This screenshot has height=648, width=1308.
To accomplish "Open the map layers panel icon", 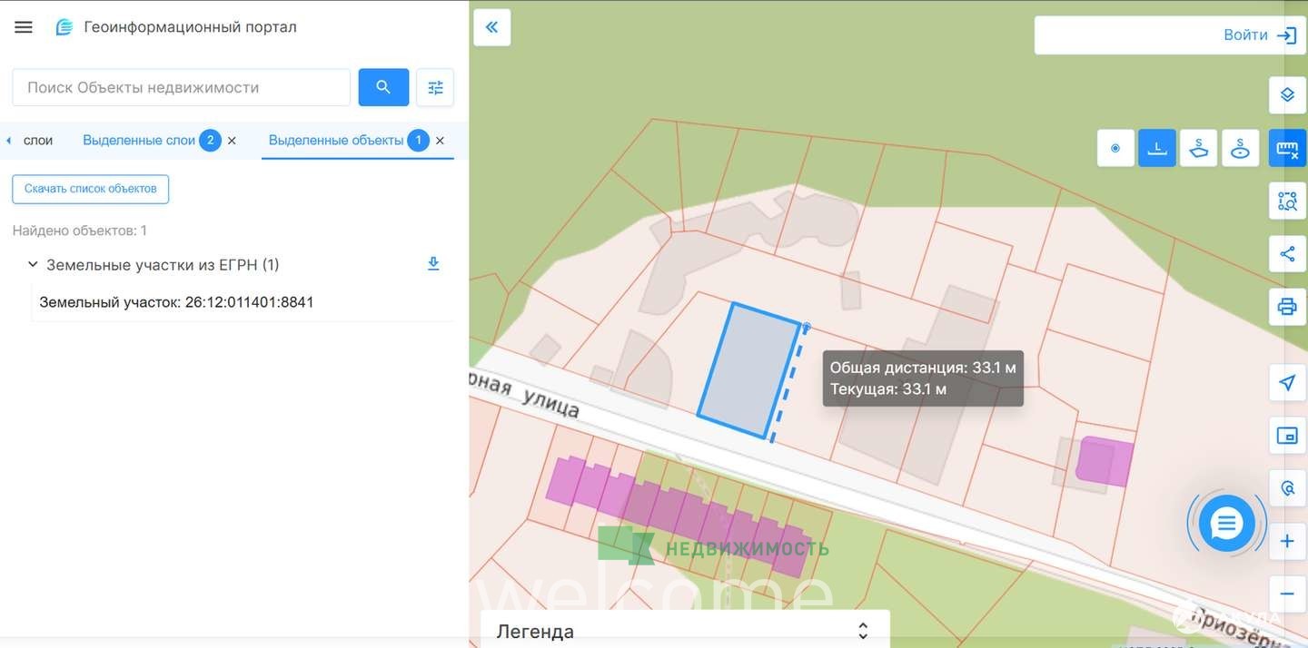I will [1287, 95].
